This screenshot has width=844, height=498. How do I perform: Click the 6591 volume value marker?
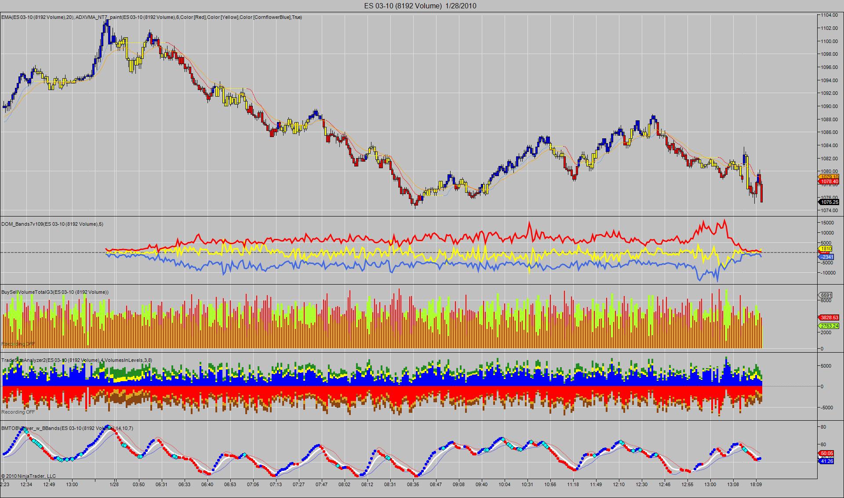point(826,295)
